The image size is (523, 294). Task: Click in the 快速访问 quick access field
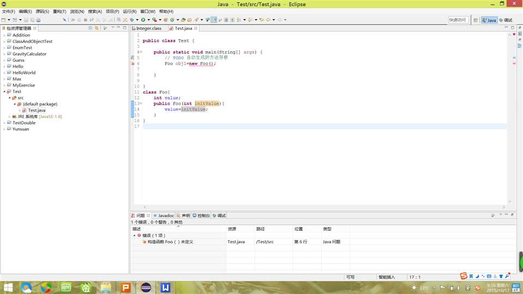458,20
